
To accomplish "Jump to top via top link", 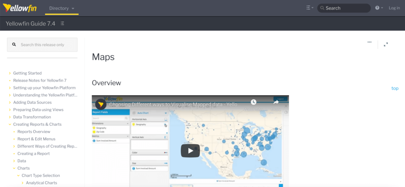I will [395, 88].
